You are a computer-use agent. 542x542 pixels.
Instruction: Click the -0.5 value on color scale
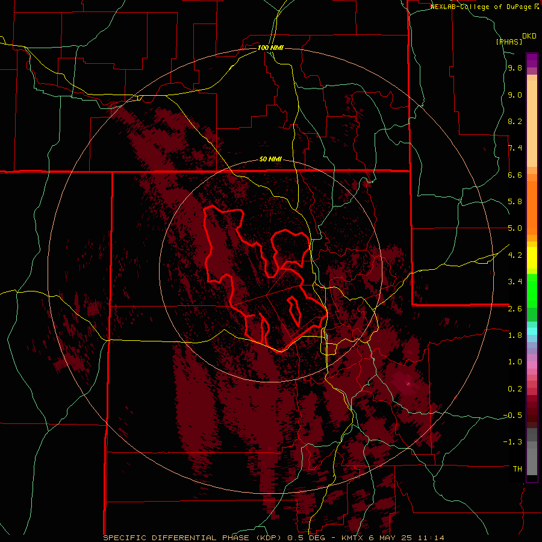click(x=512, y=416)
